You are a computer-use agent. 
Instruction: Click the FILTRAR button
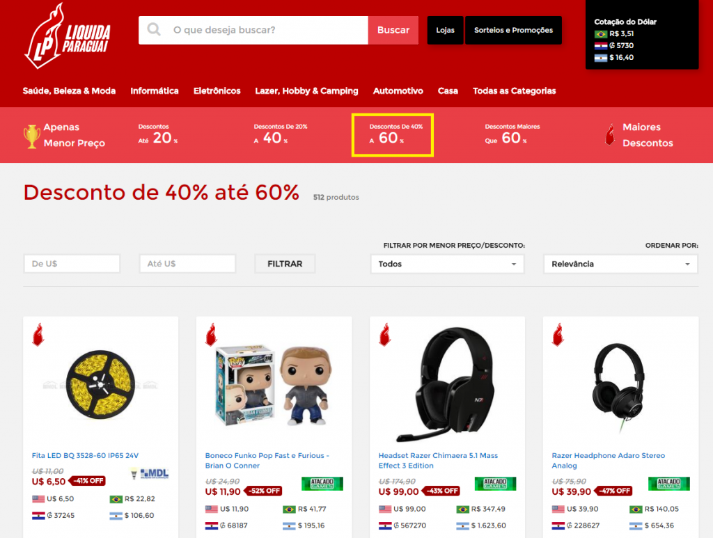tap(285, 264)
